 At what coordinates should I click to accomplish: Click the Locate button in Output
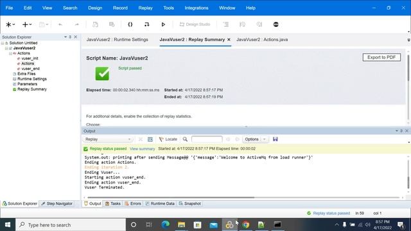point(168,139)
